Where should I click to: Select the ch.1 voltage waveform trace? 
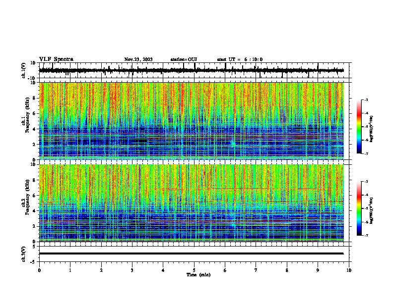tap(191, 70)
